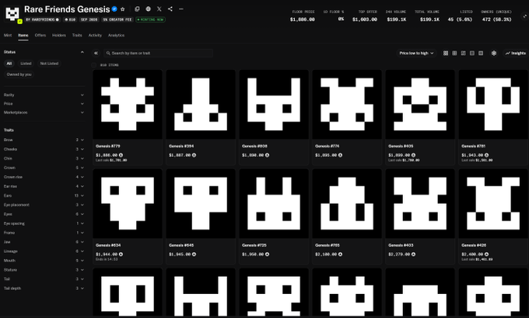Collapse the filter sidebar with double-arrow icon
Screen dimensions: 529x318
pos(96,54)
